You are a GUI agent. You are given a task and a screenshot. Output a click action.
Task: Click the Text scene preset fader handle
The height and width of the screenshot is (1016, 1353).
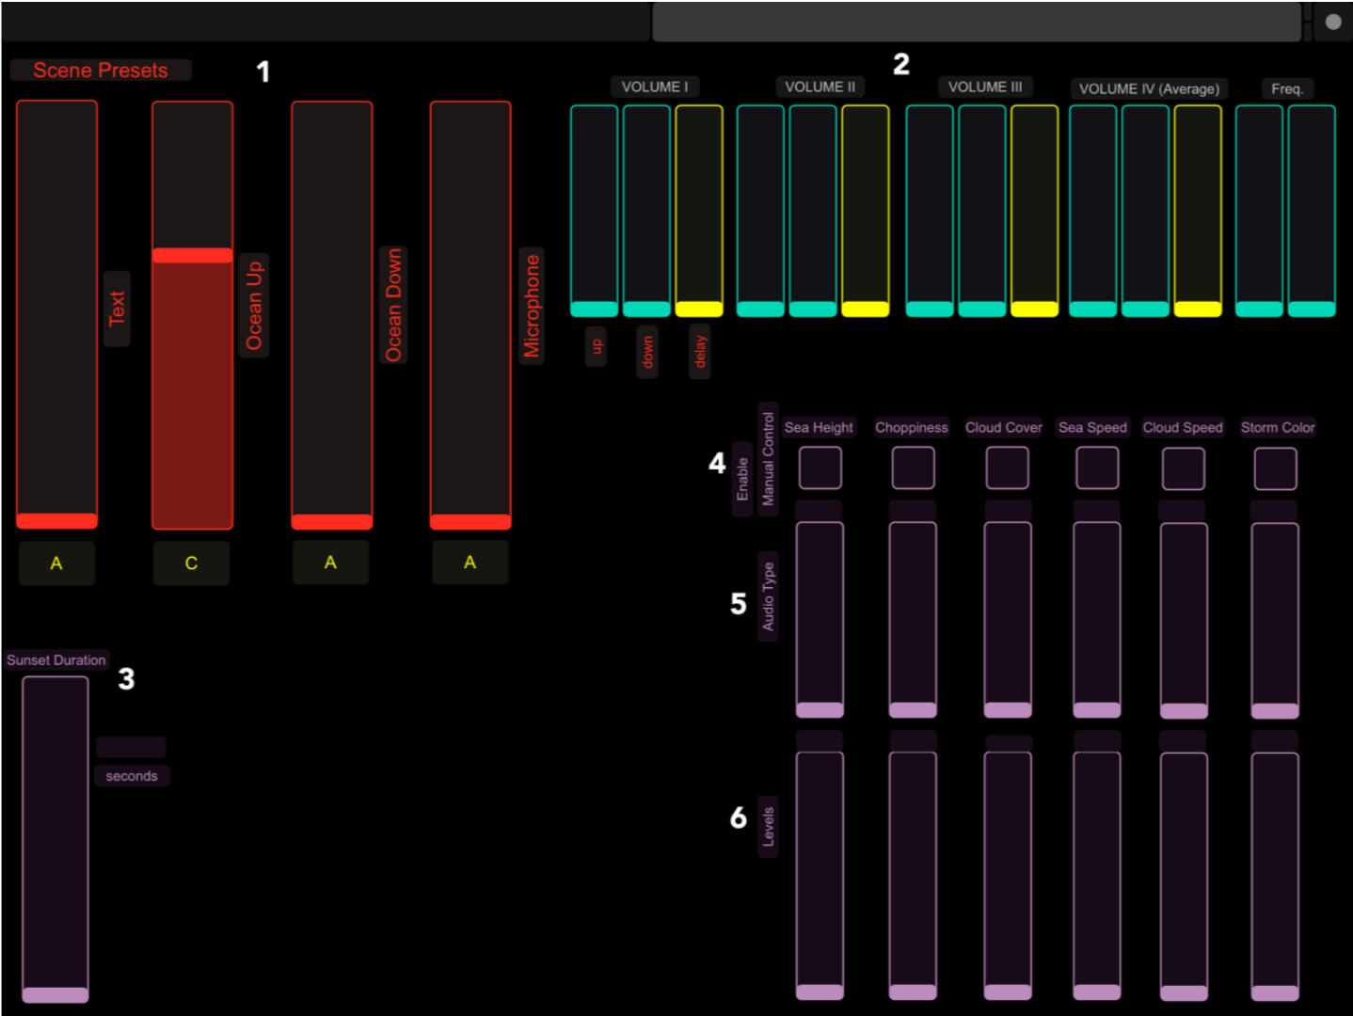(56, 520)
